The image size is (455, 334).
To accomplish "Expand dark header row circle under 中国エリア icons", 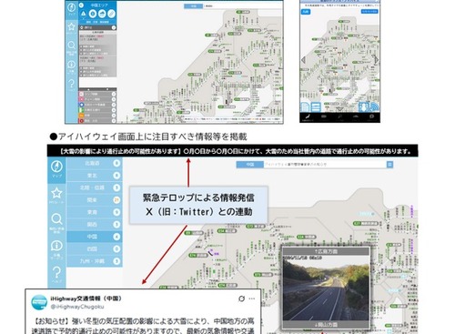I will point(114,27).
